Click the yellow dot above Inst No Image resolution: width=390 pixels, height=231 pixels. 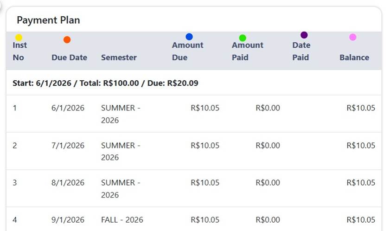[x=19, y=38]
